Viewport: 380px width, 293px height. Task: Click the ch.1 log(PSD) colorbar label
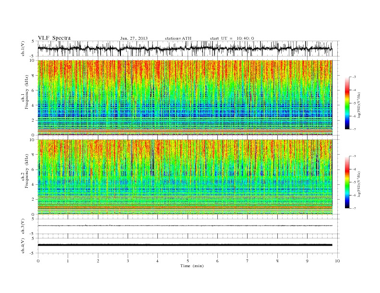point(359,105)
